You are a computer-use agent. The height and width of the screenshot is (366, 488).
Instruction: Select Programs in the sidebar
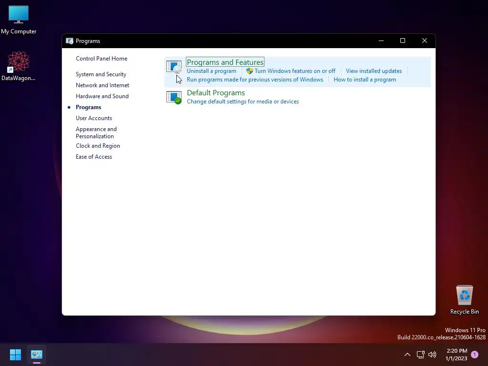tap(88, 107)
